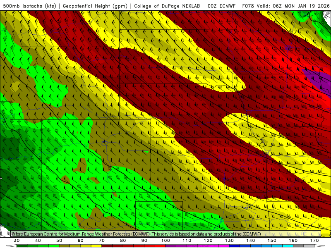Click the dark green swatch under 30
This screenshot has width=331, height=248.
(x=22, y=246)
